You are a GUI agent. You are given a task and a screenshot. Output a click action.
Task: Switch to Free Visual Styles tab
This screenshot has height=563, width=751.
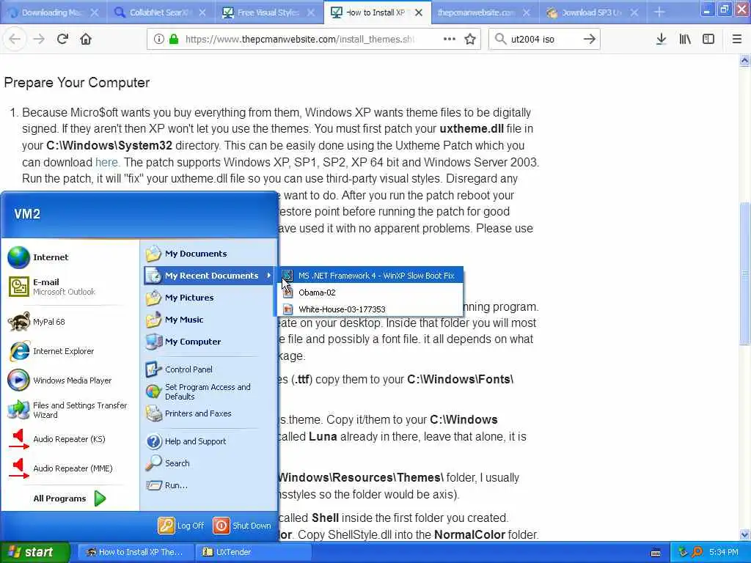[x=268, y=12]
